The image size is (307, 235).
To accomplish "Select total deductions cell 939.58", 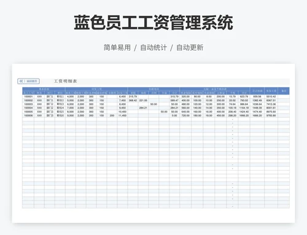I will (x=257, y=96).
